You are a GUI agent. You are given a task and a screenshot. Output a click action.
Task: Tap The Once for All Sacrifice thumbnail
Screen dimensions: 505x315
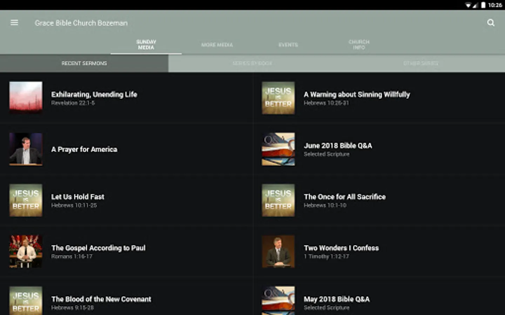pyautogui.click(x=278, y=200)
